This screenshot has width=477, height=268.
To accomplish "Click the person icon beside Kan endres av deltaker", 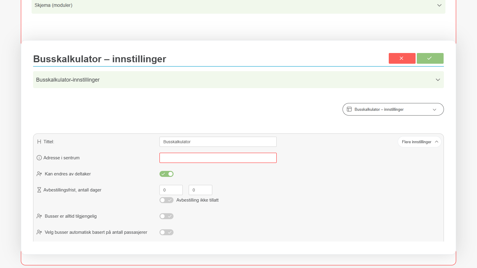I will click(x=39, y=174).
